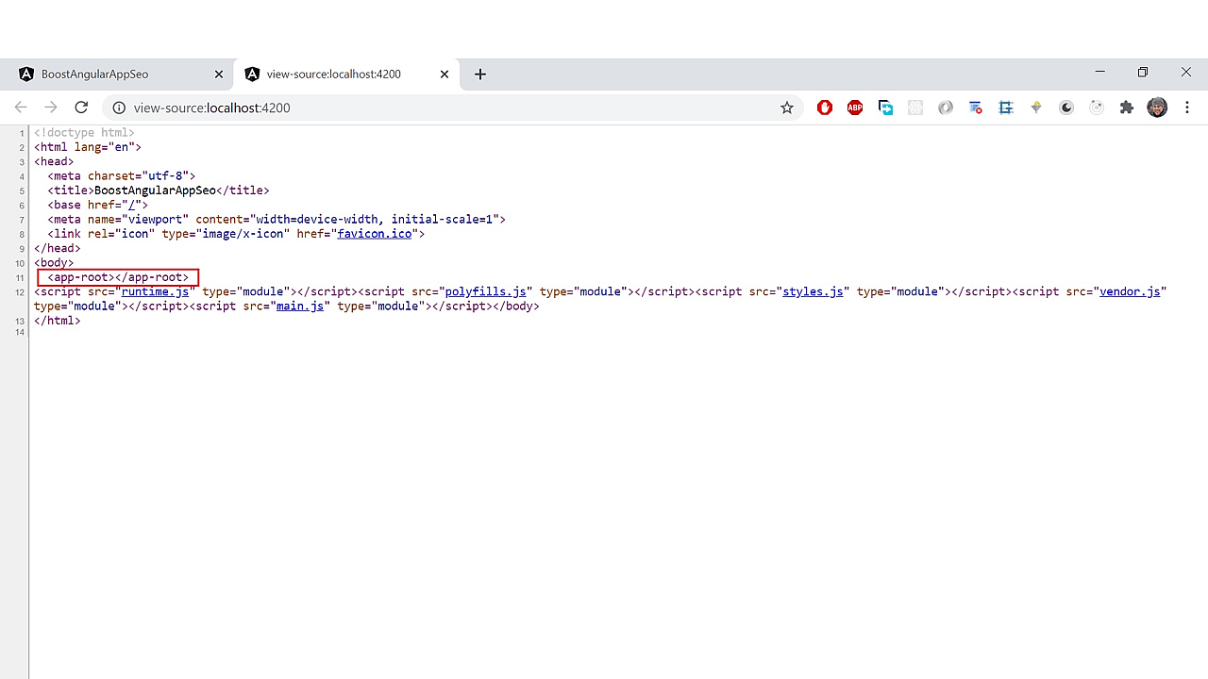Open the main.js source link
This screenshot has height=679, width=1208.
tap(299, 306)
